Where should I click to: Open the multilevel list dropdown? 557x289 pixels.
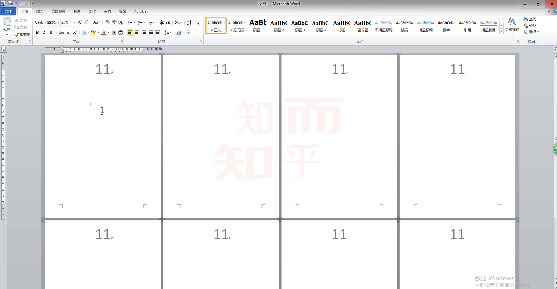pyautogui.click(x=151, y=22)
